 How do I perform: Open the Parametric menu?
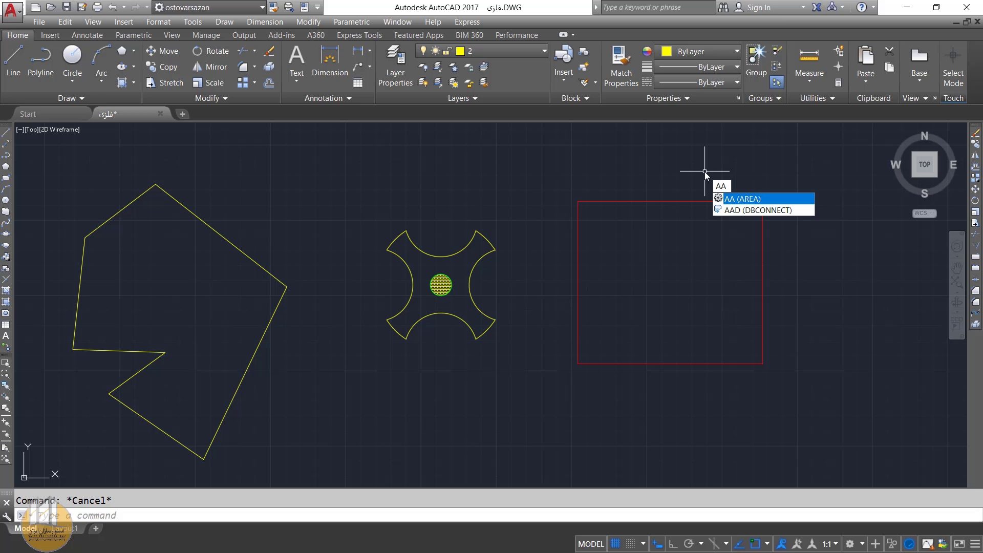click(351, 22)
